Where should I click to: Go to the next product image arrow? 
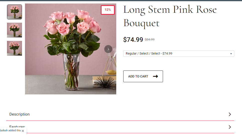click(x=108, y=49)
